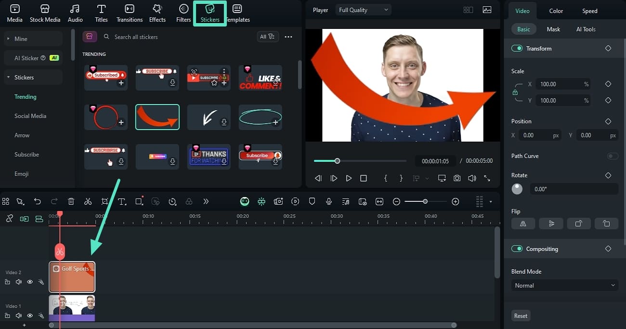Flip vertically icon in Flip section

[x=551, y=224]
